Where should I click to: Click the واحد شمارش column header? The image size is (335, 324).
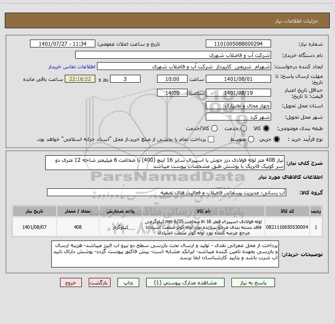tap(121, 211)
